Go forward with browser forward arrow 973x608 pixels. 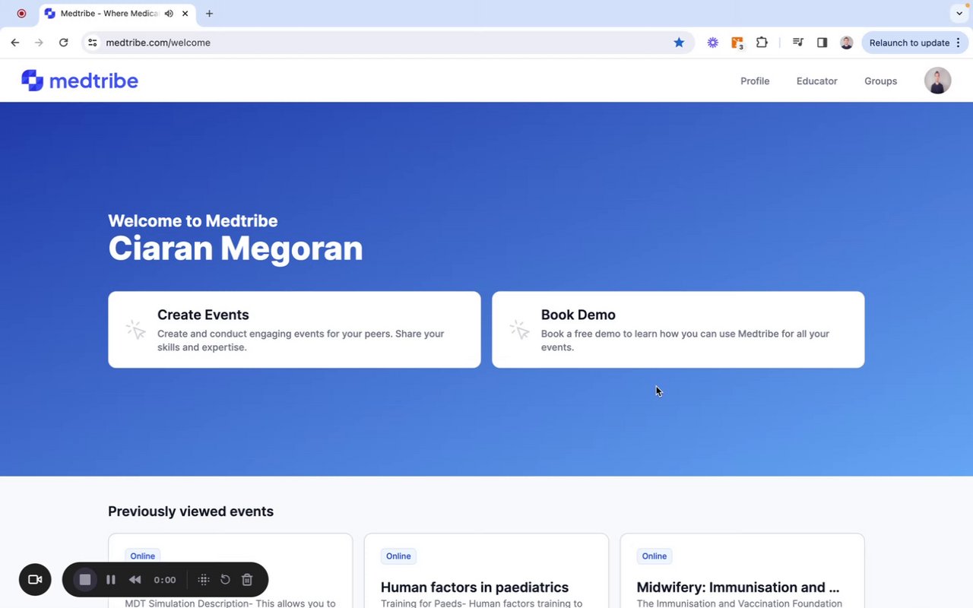[x=40, y=43]
